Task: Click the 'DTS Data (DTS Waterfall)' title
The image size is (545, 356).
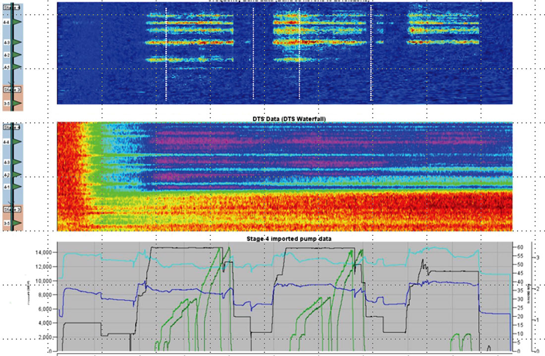Action: pyautogui.click(x=289, y=119)
